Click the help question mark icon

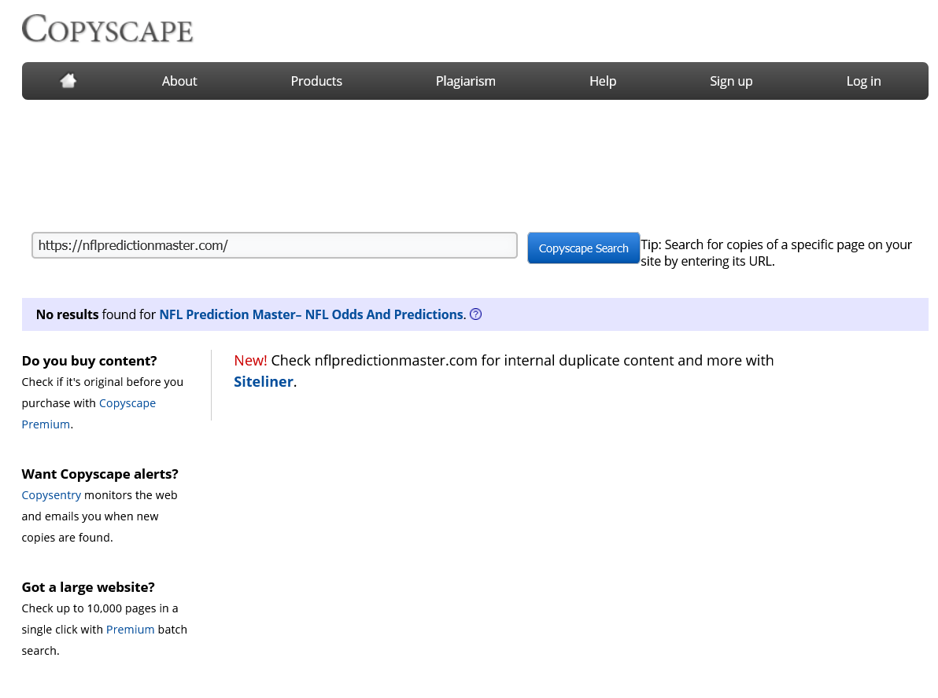pyautogui.click(x=475, y=314)
